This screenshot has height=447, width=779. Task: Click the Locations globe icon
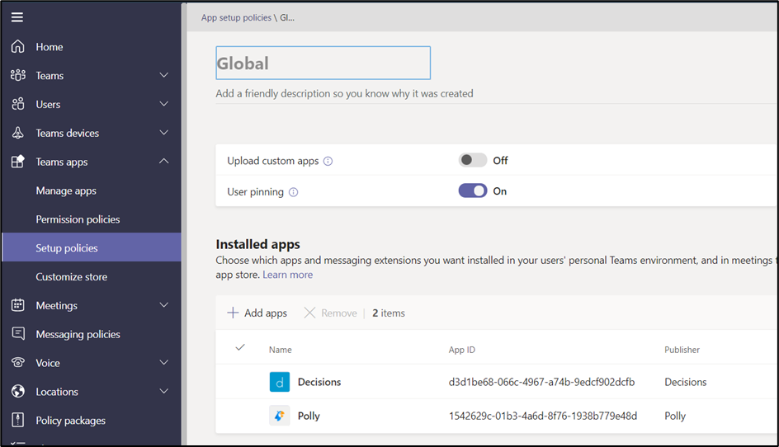coord(18,392)
